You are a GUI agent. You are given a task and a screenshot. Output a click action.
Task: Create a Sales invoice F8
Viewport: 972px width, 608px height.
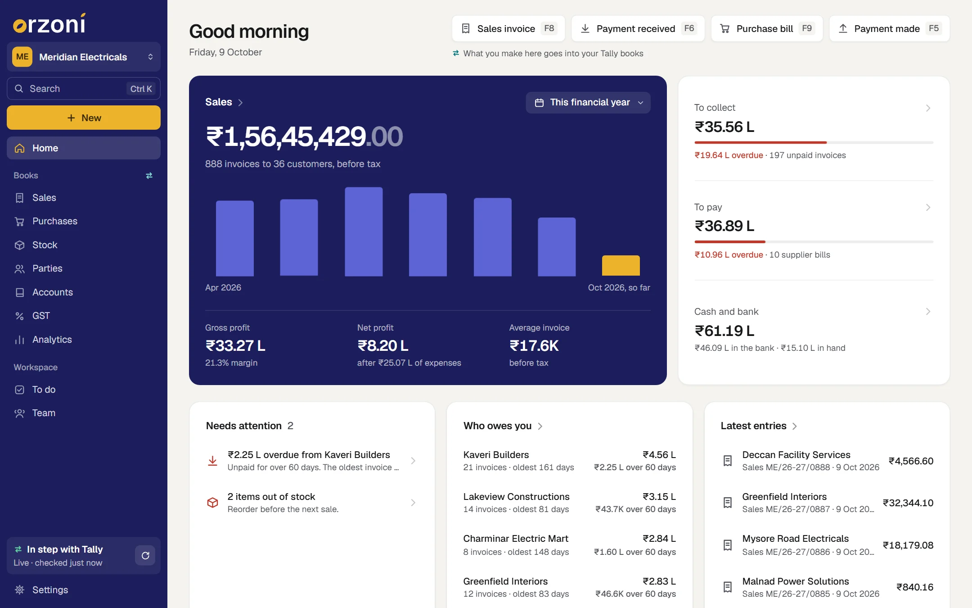tap(508, 28)
